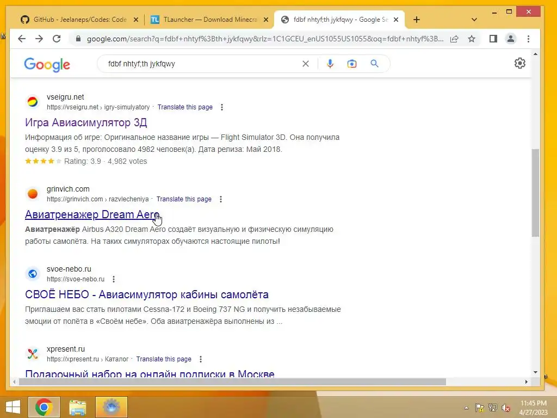Image resolution: width=557 pixels, height=418 pixels.
Task: Open more options for the grinvich.com result
Action: [x=221, y=199]
